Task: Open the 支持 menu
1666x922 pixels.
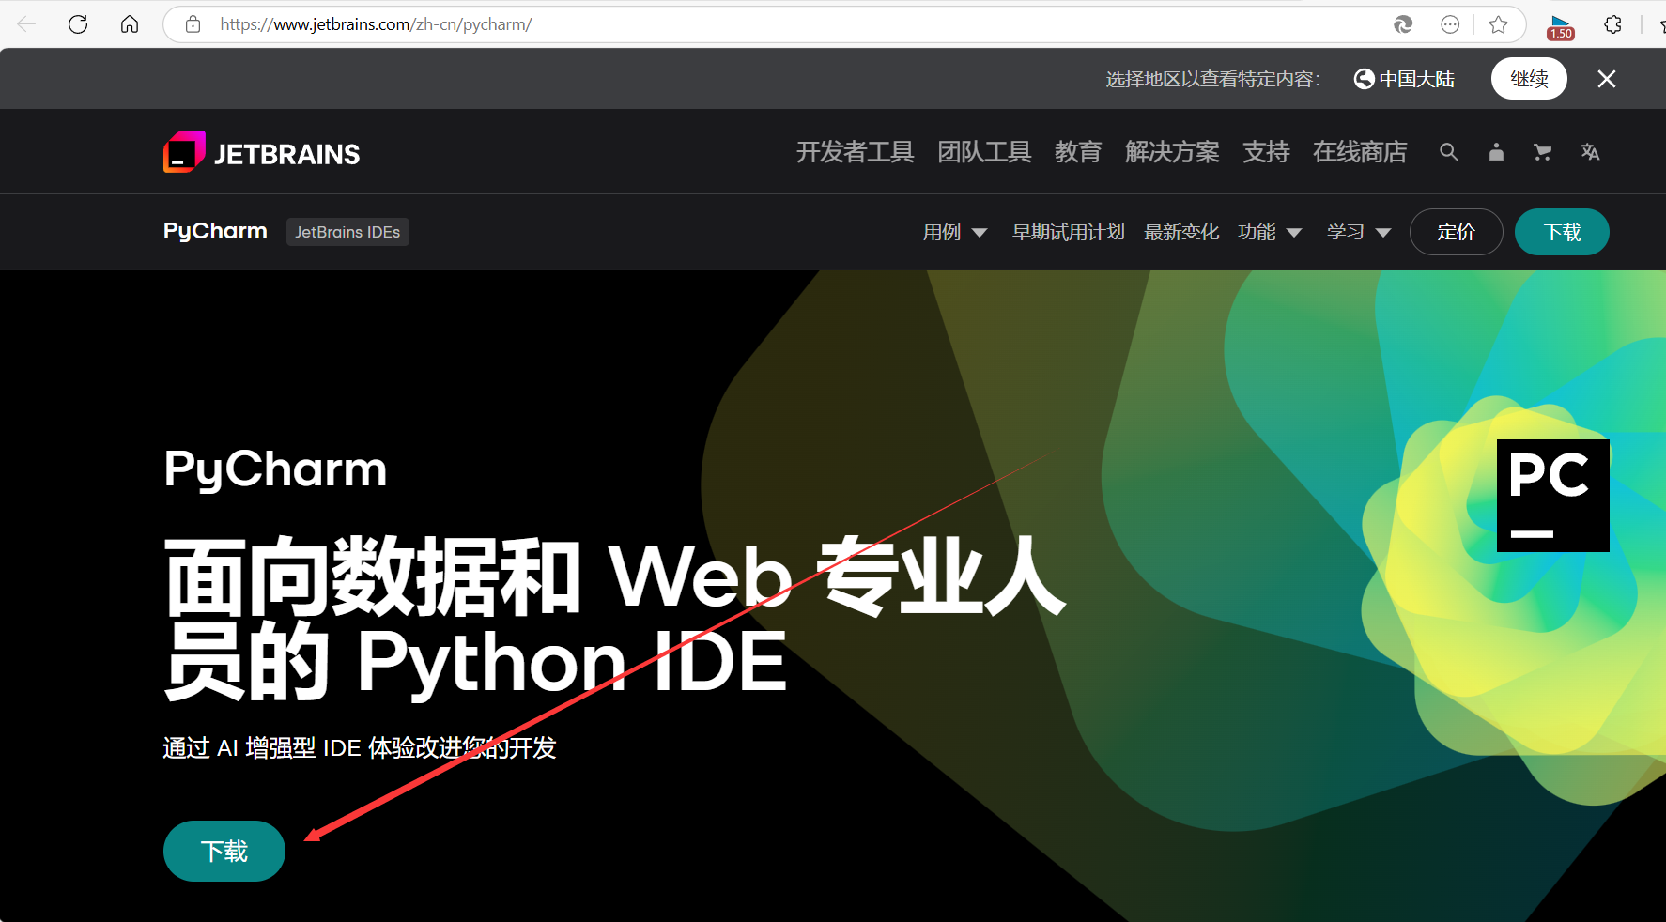Action: coord(1266,152)
